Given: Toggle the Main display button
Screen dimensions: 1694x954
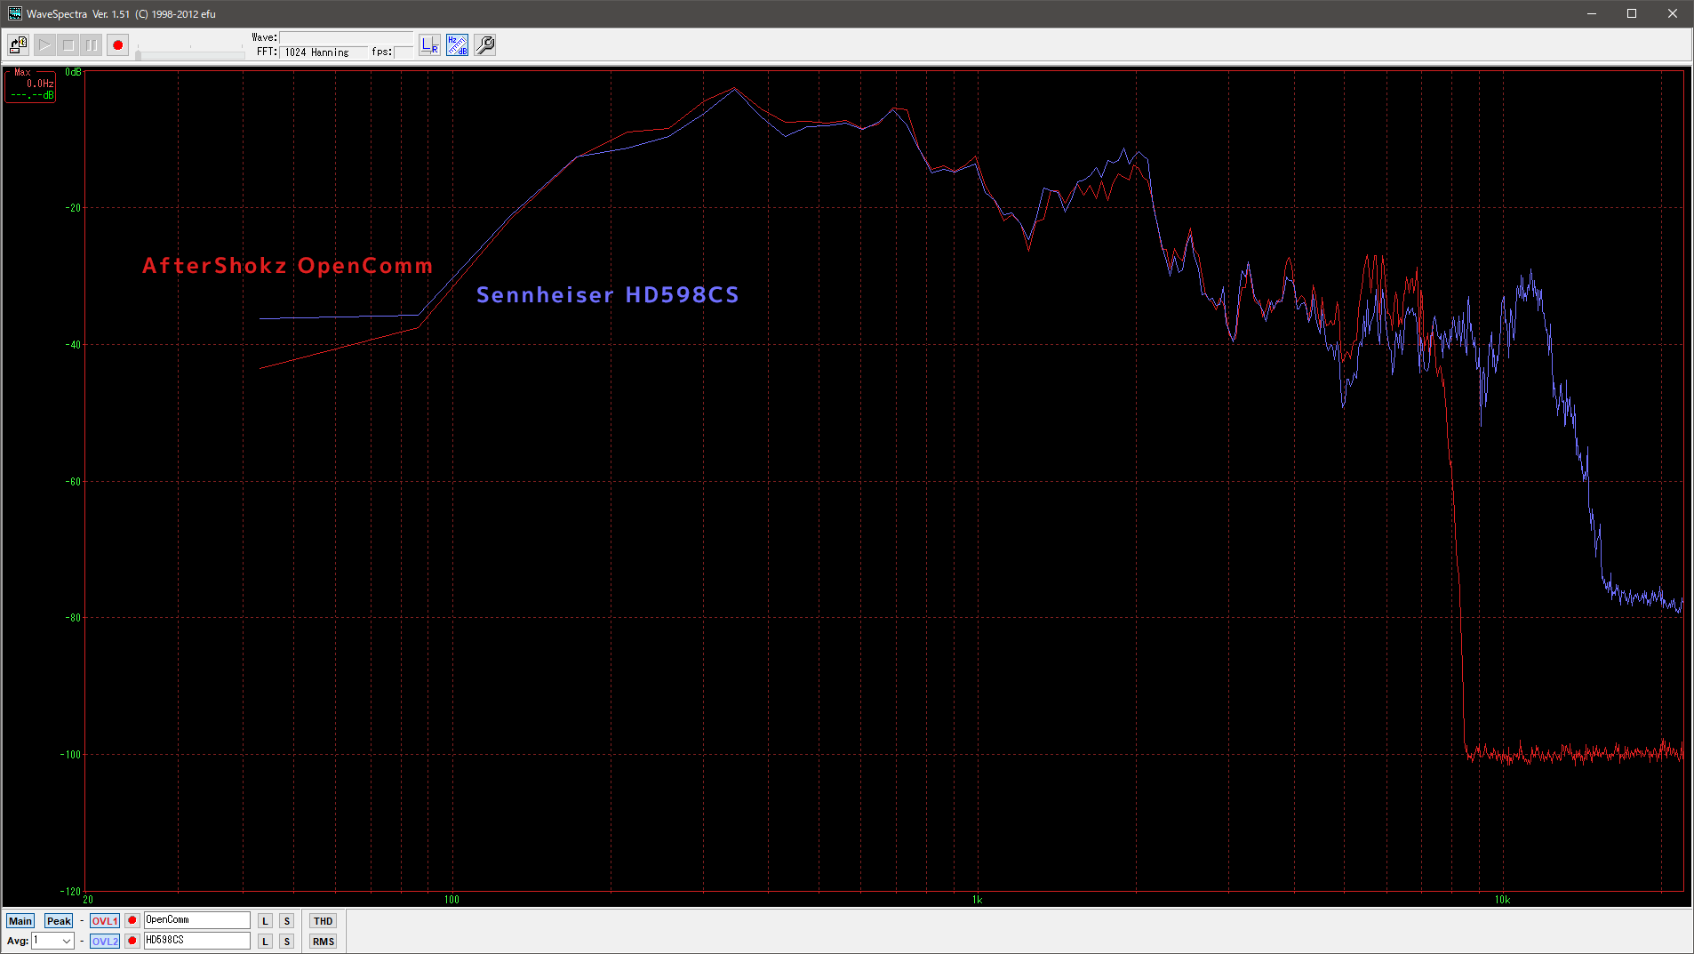Looking at the screenshot, I should pos(20,921).
